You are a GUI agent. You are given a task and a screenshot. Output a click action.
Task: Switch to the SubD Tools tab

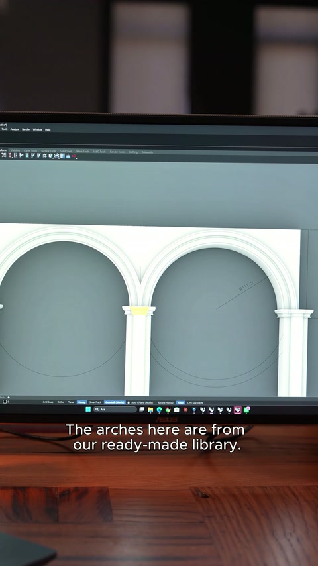pyautogui.click(x=99, y=152)
